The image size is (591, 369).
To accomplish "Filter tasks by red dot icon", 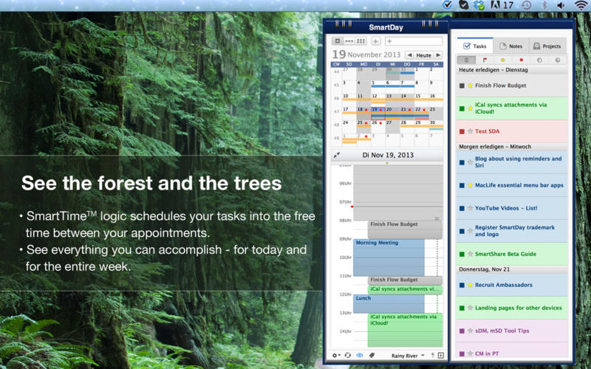I will [521, 60].
